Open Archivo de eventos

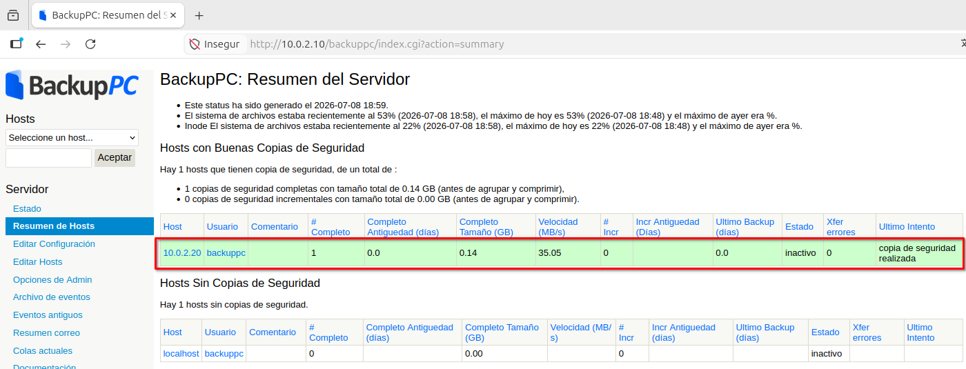[x=52, y=297]
